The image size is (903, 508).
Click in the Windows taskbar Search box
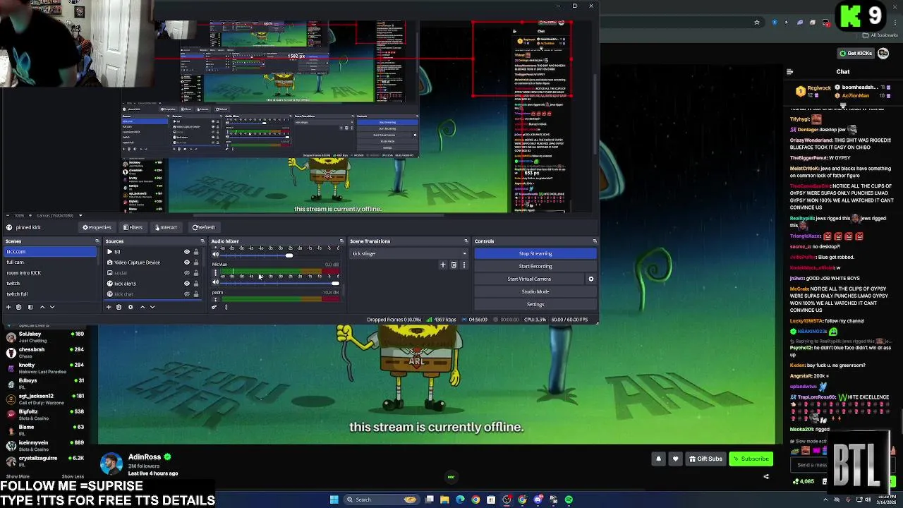click(381, 500)
